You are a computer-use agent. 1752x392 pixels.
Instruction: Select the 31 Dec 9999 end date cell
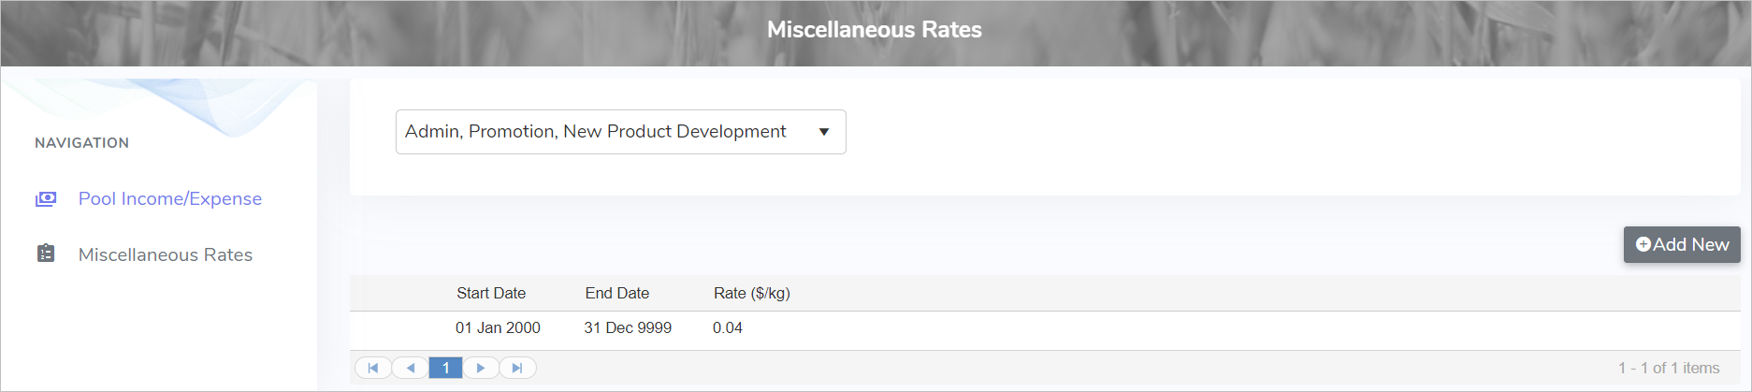628,327
